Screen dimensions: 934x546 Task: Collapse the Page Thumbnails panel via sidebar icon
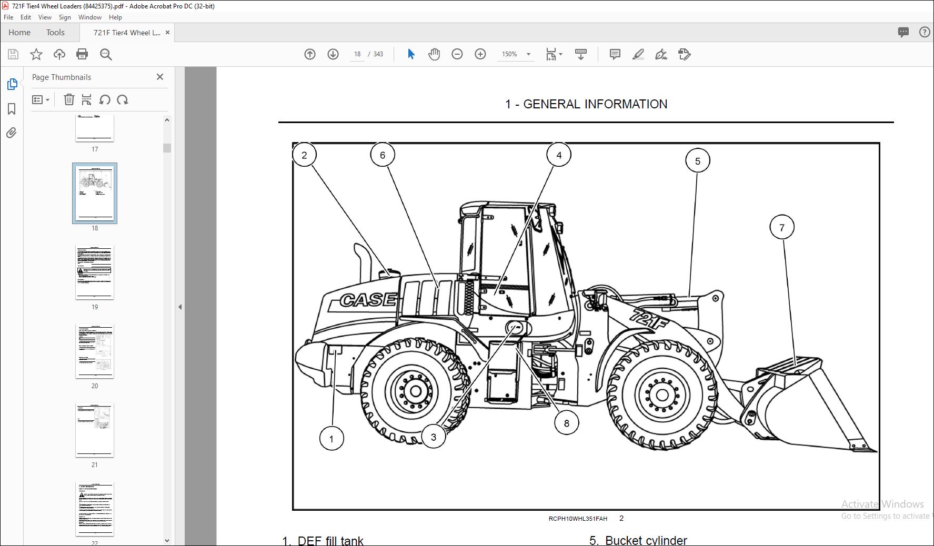click(x=12, y=84)
